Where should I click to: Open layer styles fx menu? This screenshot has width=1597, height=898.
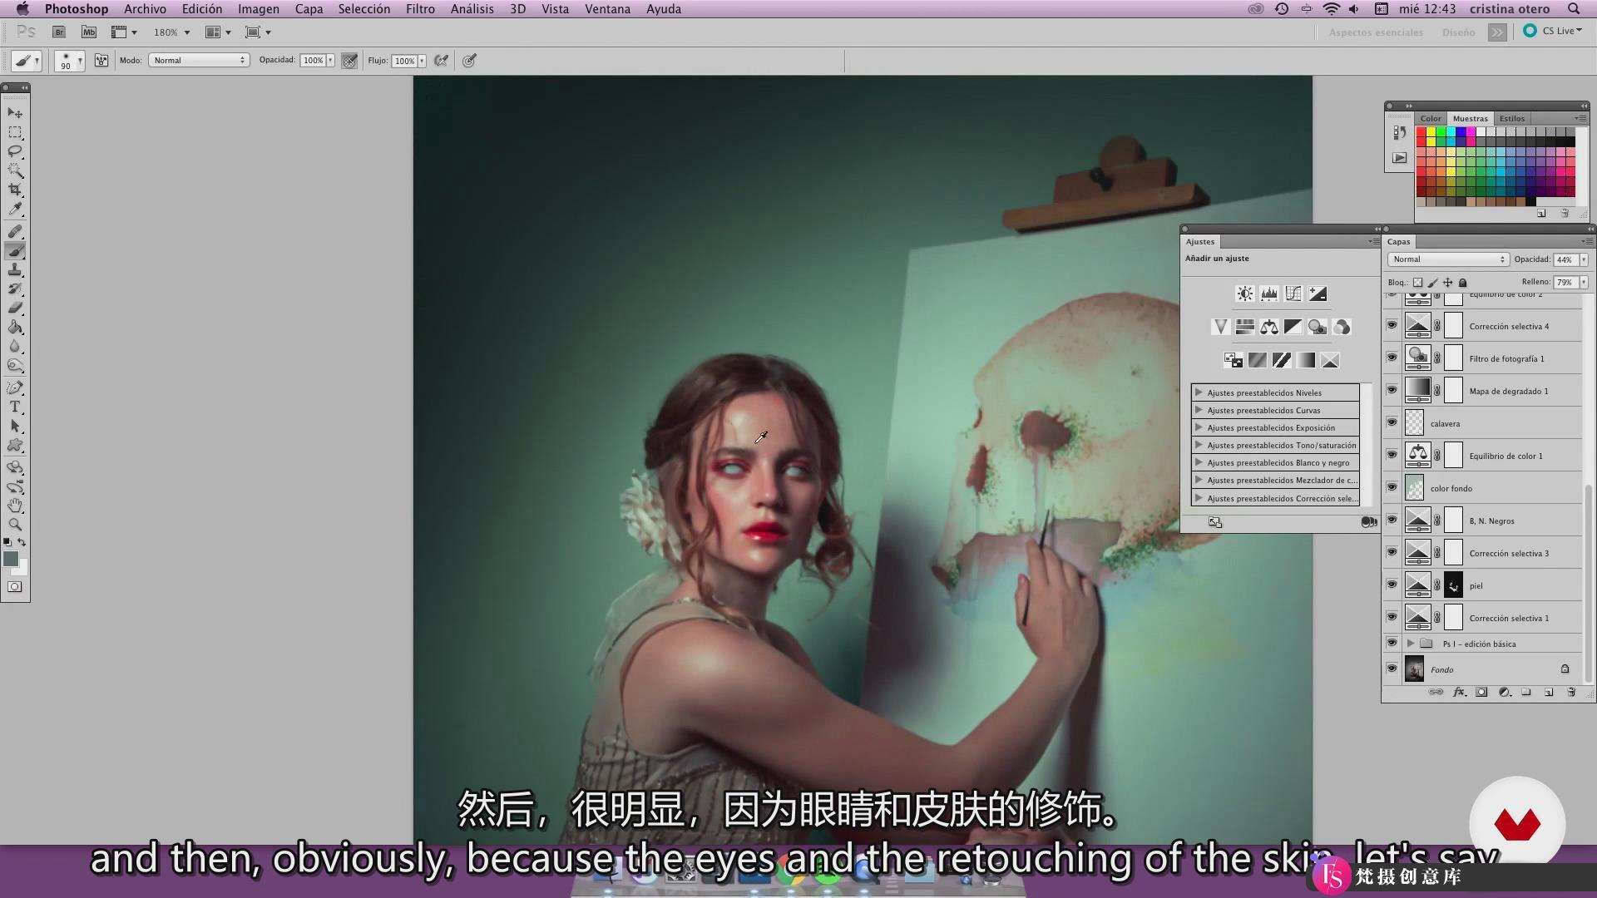coord(1458,692)
